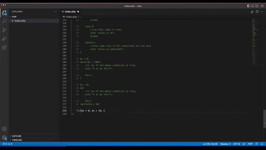
Task: Change indentation via Spaces: 4
Action: click(x=225, y=144)
